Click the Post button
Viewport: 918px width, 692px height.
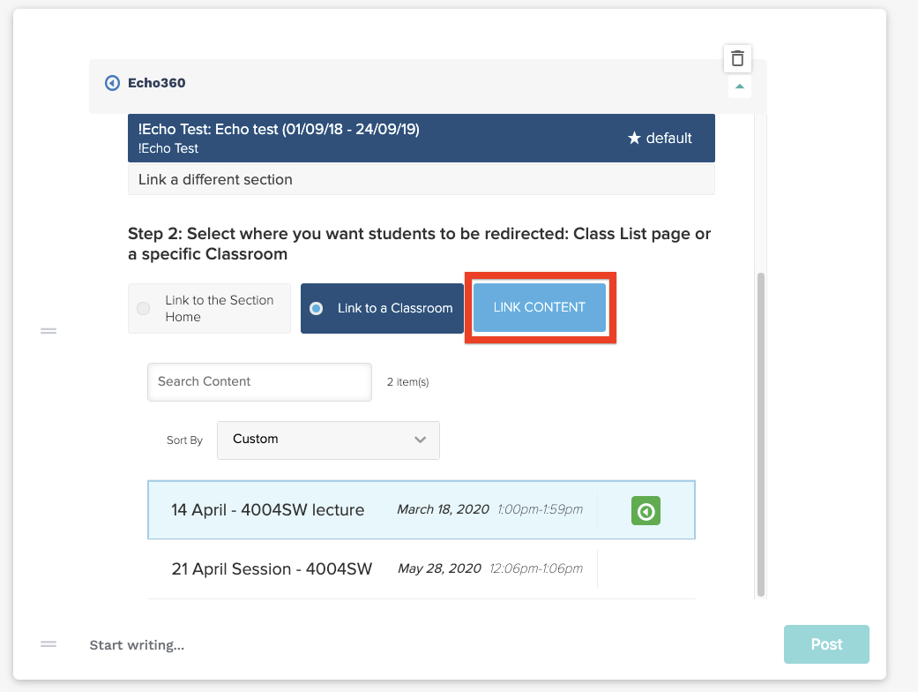826,644
